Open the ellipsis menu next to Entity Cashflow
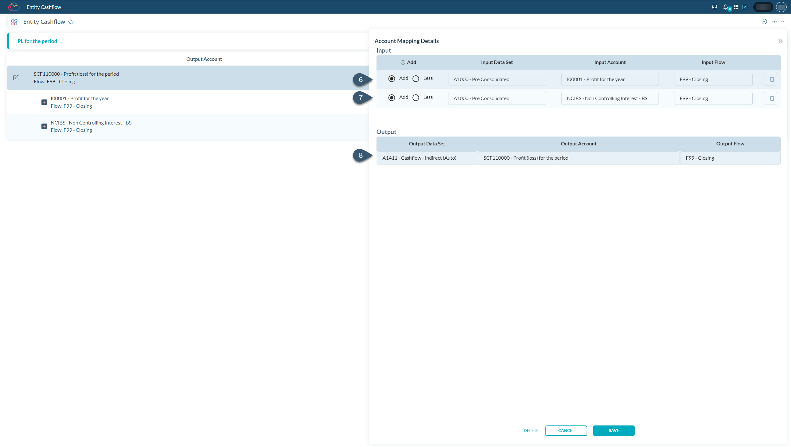 tap(774, 22)
